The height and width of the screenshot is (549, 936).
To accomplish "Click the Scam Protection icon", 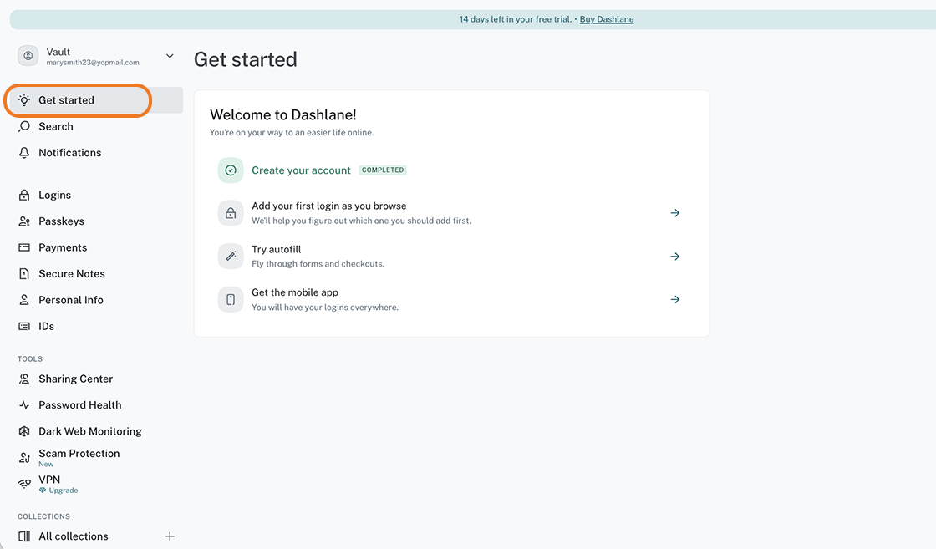I will (24, 458).
